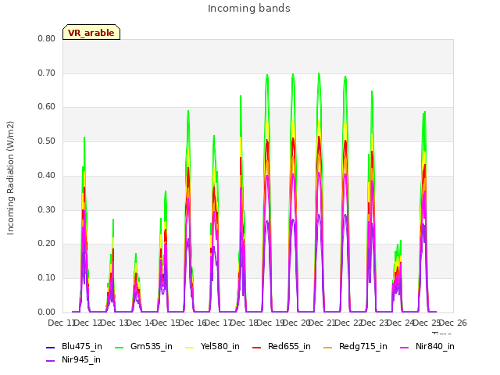Click the green Grn535_in color marker
The height and width of the screenshot is (375, 500).
click(x=119, y=347)
